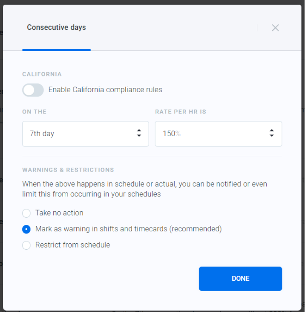This screenshot has width=305, height=312.
Task: Click the up-down arrows on 150% rate selector
Action: click(x=271, y=133)
